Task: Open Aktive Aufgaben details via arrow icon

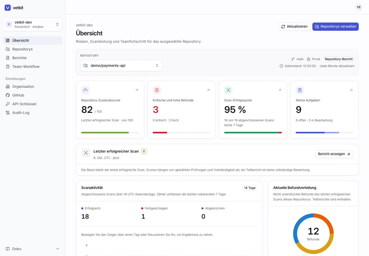Action: coord(351,90)
